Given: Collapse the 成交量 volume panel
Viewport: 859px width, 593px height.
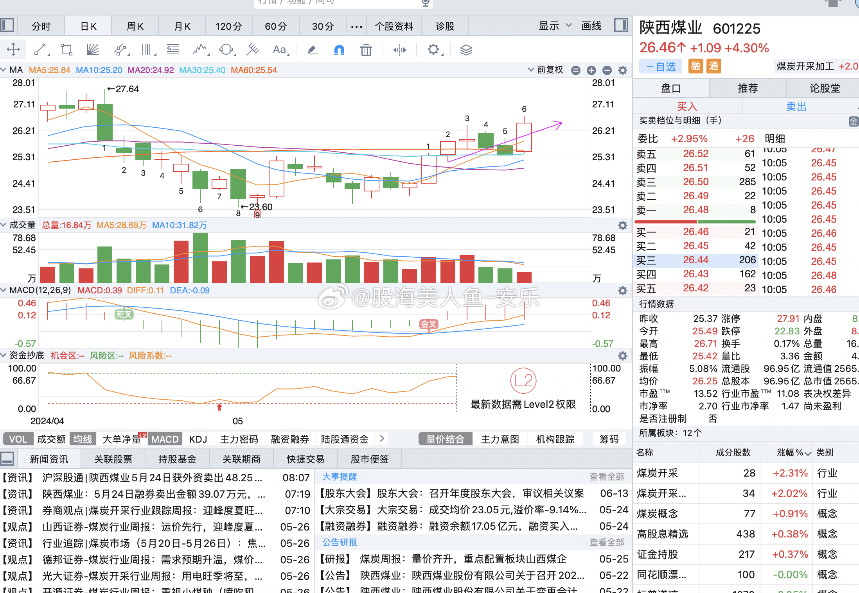Looking at the screenshot, I should coord(4,225).
